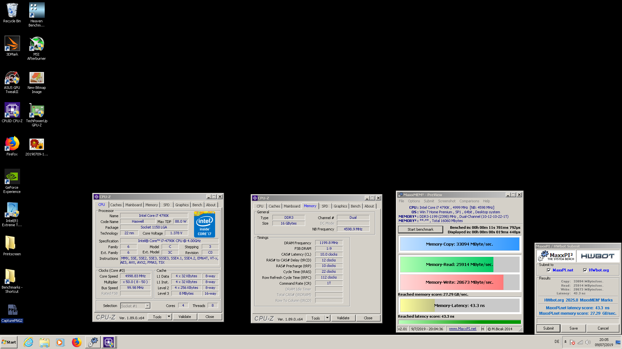Viewport: 622px width, 349px height.
Task: Open Memory tab in left CPU-Z
Action: click(152, 205)
